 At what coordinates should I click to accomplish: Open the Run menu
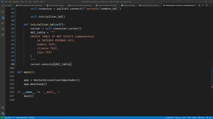click(30, 2)
